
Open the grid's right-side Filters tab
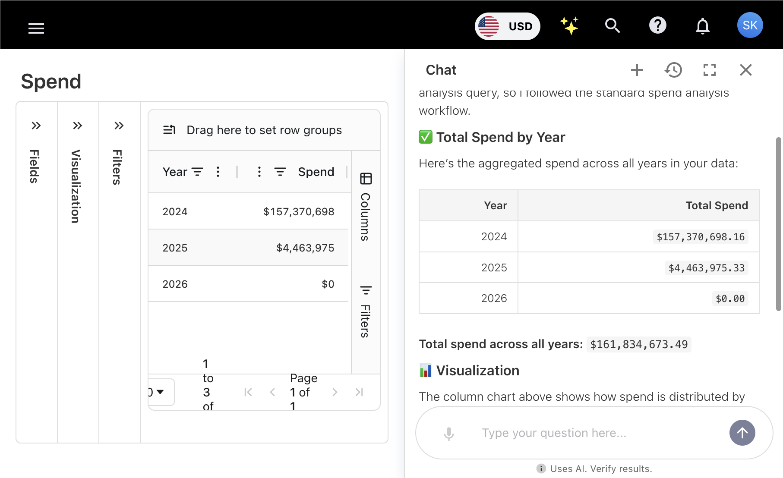pos(366,311)
